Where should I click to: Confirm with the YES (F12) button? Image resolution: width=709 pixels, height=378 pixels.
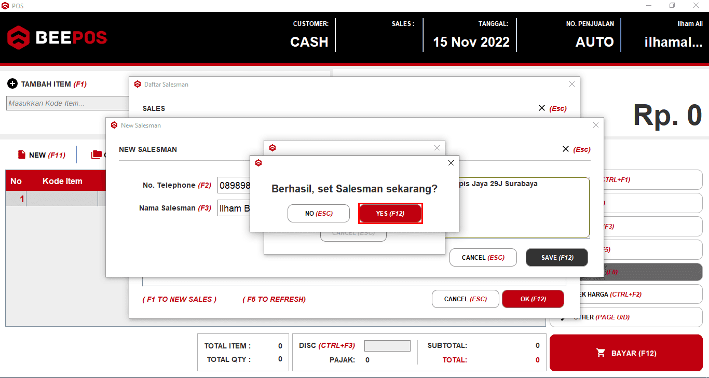(390, 213)
